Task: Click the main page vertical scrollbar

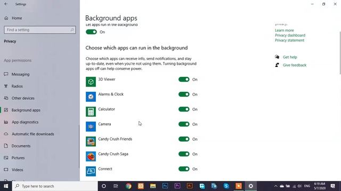Action: pos(340,53)
